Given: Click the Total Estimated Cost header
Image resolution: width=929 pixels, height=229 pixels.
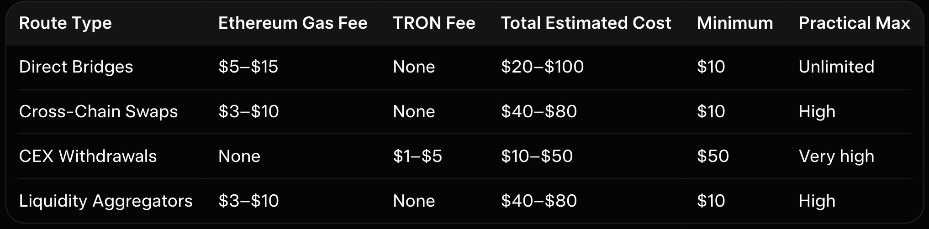Looking at the screenshot, I should pos(586,23).
